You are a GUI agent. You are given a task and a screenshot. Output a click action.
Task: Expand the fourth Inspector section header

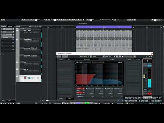pyautogui.click(x=8, y=37)
